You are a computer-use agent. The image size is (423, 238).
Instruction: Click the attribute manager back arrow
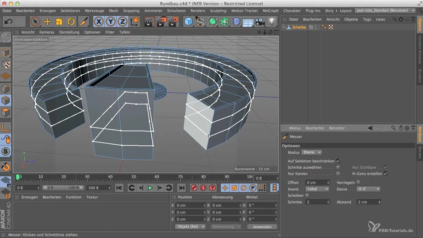coord(370,128)
